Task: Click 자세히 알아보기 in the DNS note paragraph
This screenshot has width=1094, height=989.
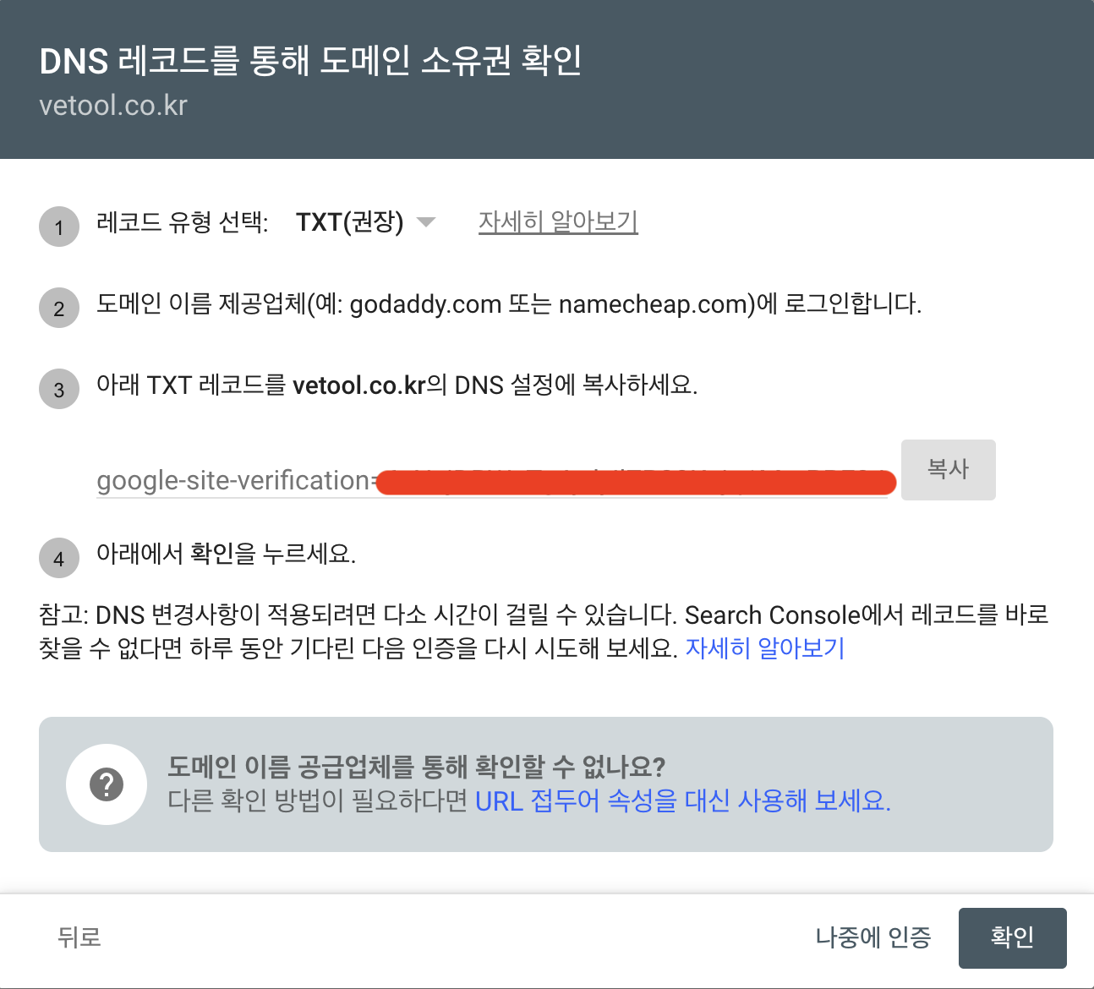Action: [x=765, y=647]
